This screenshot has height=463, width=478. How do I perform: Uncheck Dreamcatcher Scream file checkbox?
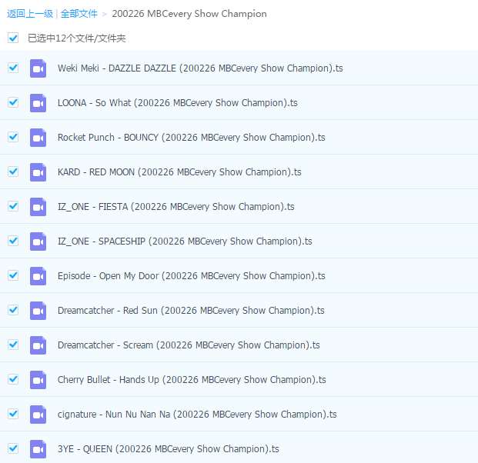[x=13, y=345]
